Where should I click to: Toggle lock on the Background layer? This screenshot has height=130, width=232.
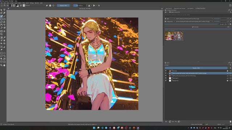click(227, 81)
